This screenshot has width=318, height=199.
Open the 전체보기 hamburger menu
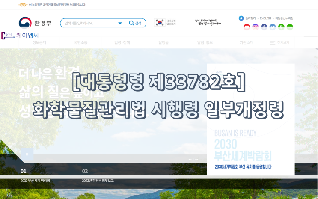coord(279,43)
